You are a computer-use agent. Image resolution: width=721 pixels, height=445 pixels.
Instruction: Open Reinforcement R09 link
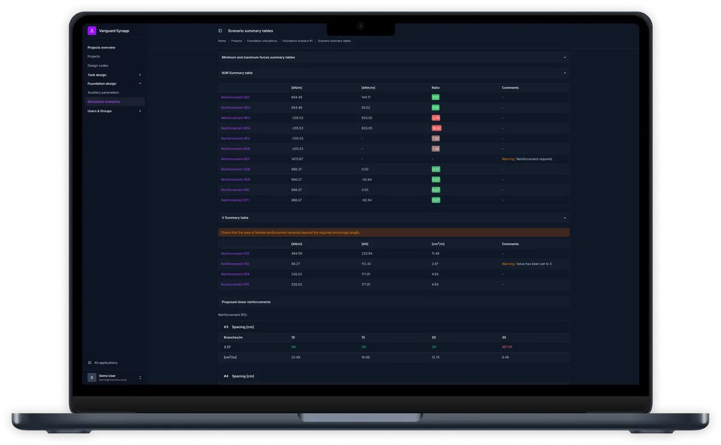[x=236, y=180]
